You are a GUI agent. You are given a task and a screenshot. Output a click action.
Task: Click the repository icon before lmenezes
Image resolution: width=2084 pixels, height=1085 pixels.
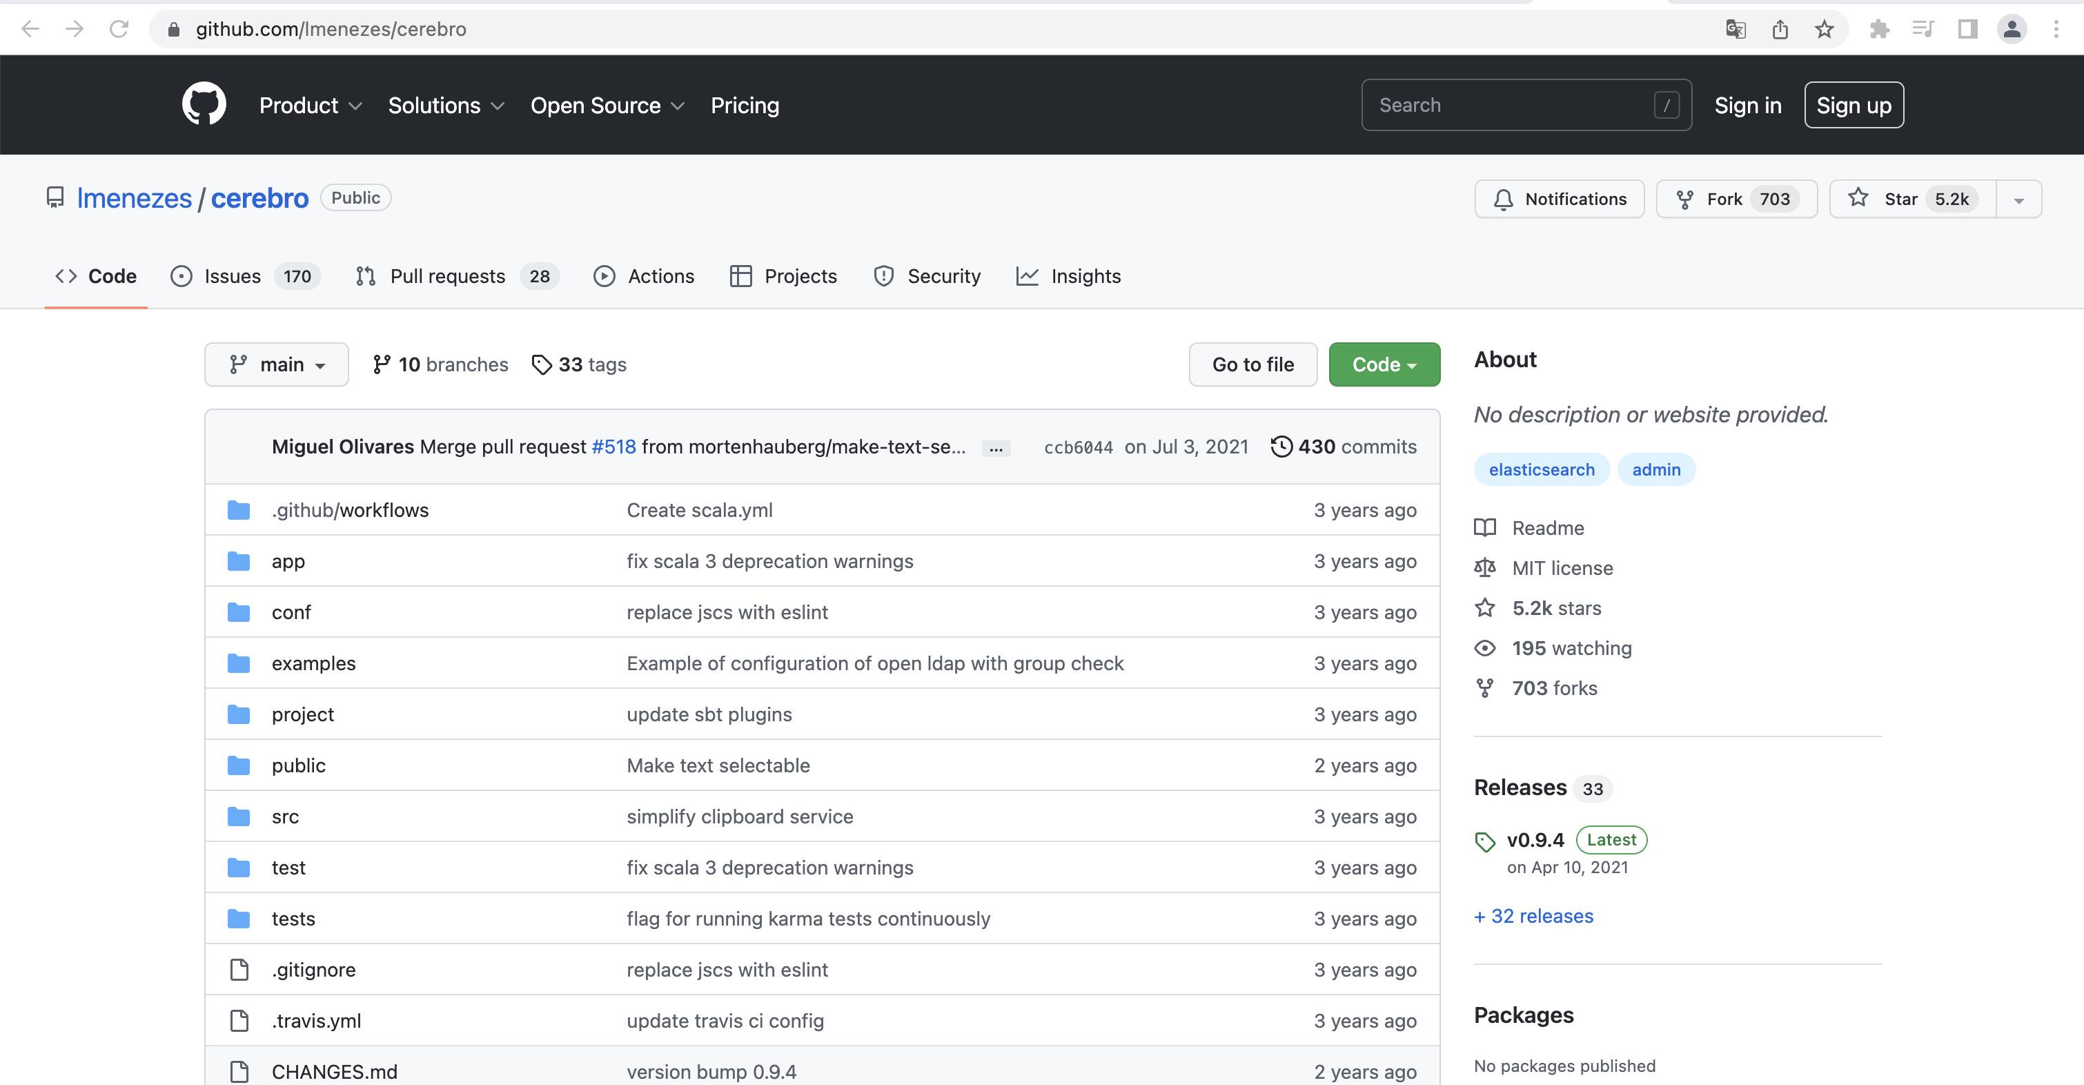[x=55, y=197]
